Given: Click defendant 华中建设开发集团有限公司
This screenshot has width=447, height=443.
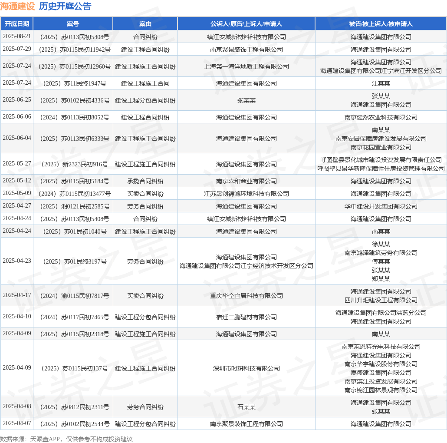Looking at the screenshot, I should (381, 207).
